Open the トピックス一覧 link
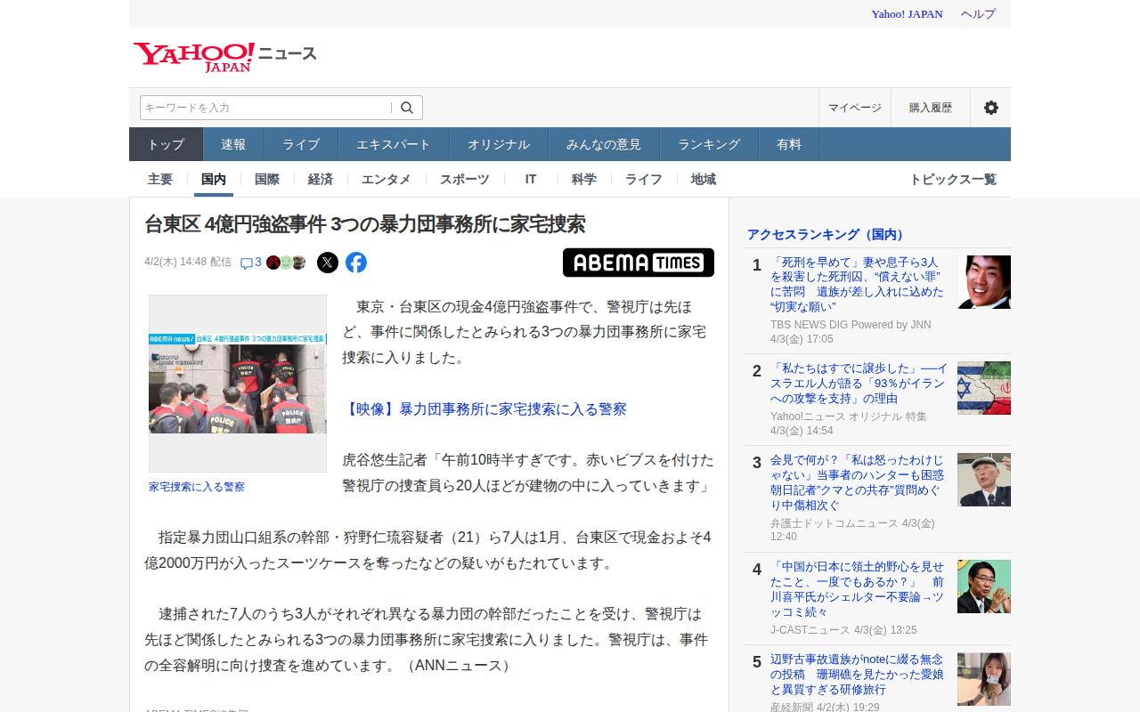The image size is (1140, 712). tap(953, 179)
